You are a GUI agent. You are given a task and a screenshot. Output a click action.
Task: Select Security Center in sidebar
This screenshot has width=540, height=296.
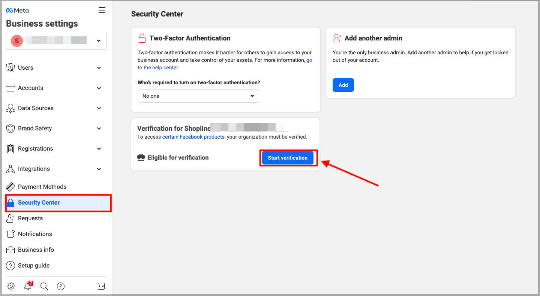click(x=58, y=203)
